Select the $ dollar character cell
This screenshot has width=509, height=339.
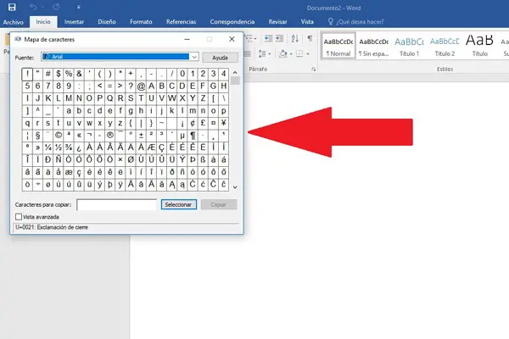point(58,74)
